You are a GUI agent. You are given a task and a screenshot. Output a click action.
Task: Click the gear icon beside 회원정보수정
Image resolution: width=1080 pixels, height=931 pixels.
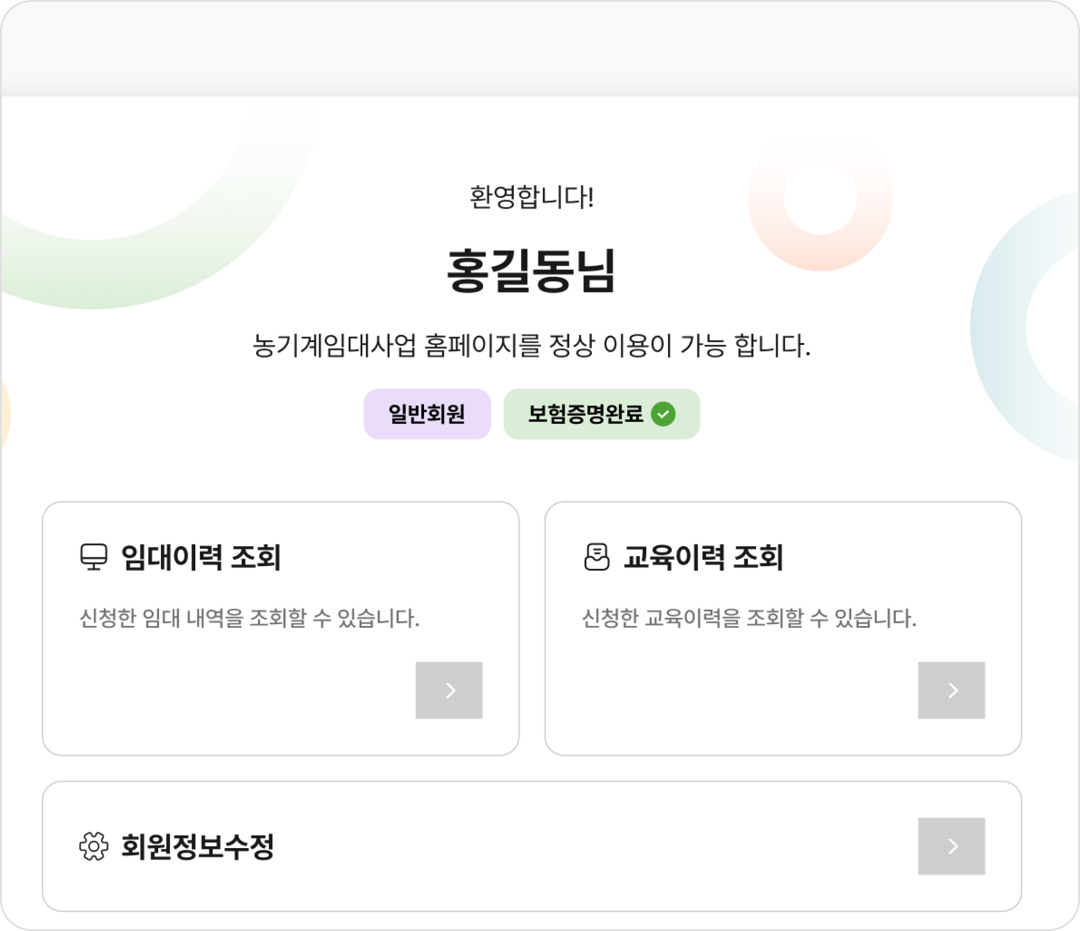94,846
